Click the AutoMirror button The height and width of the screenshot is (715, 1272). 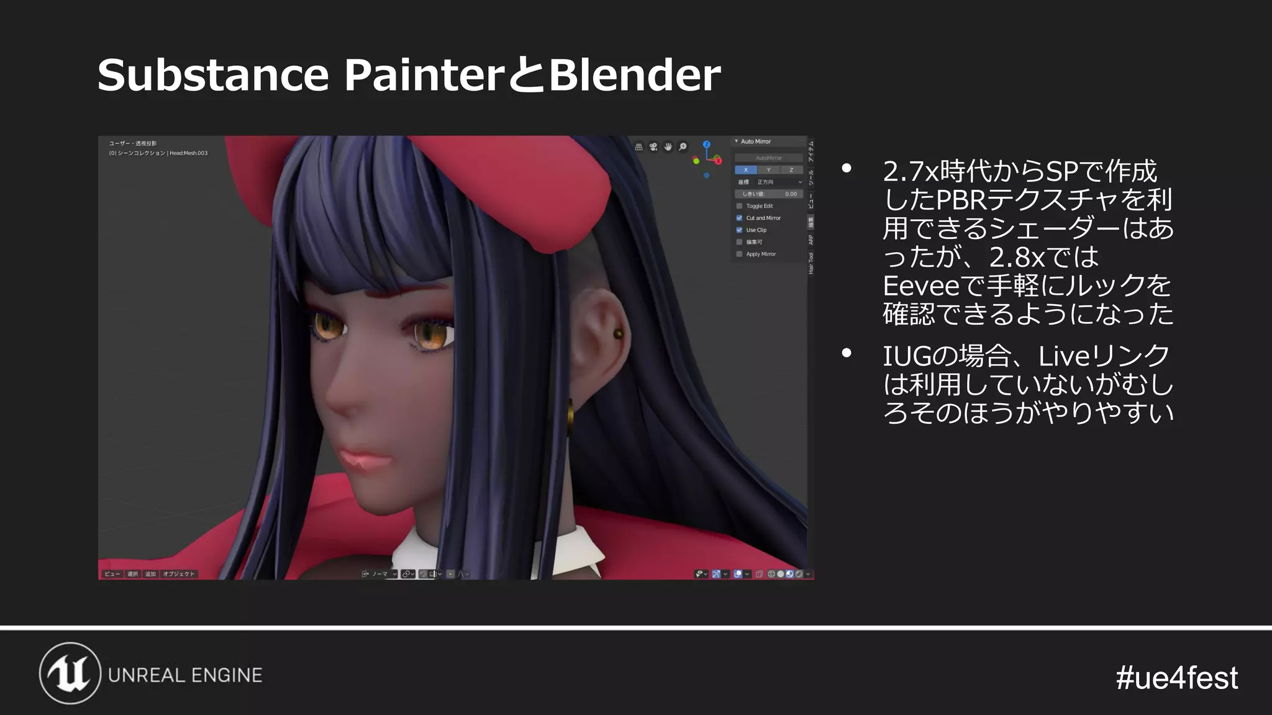(x=769, y=158)
